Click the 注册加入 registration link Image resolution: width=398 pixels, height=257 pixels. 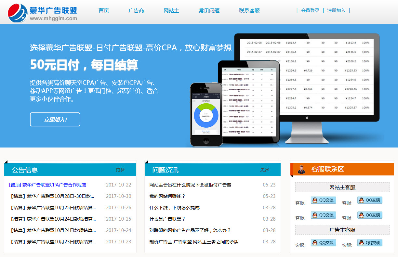coord(336,10)
